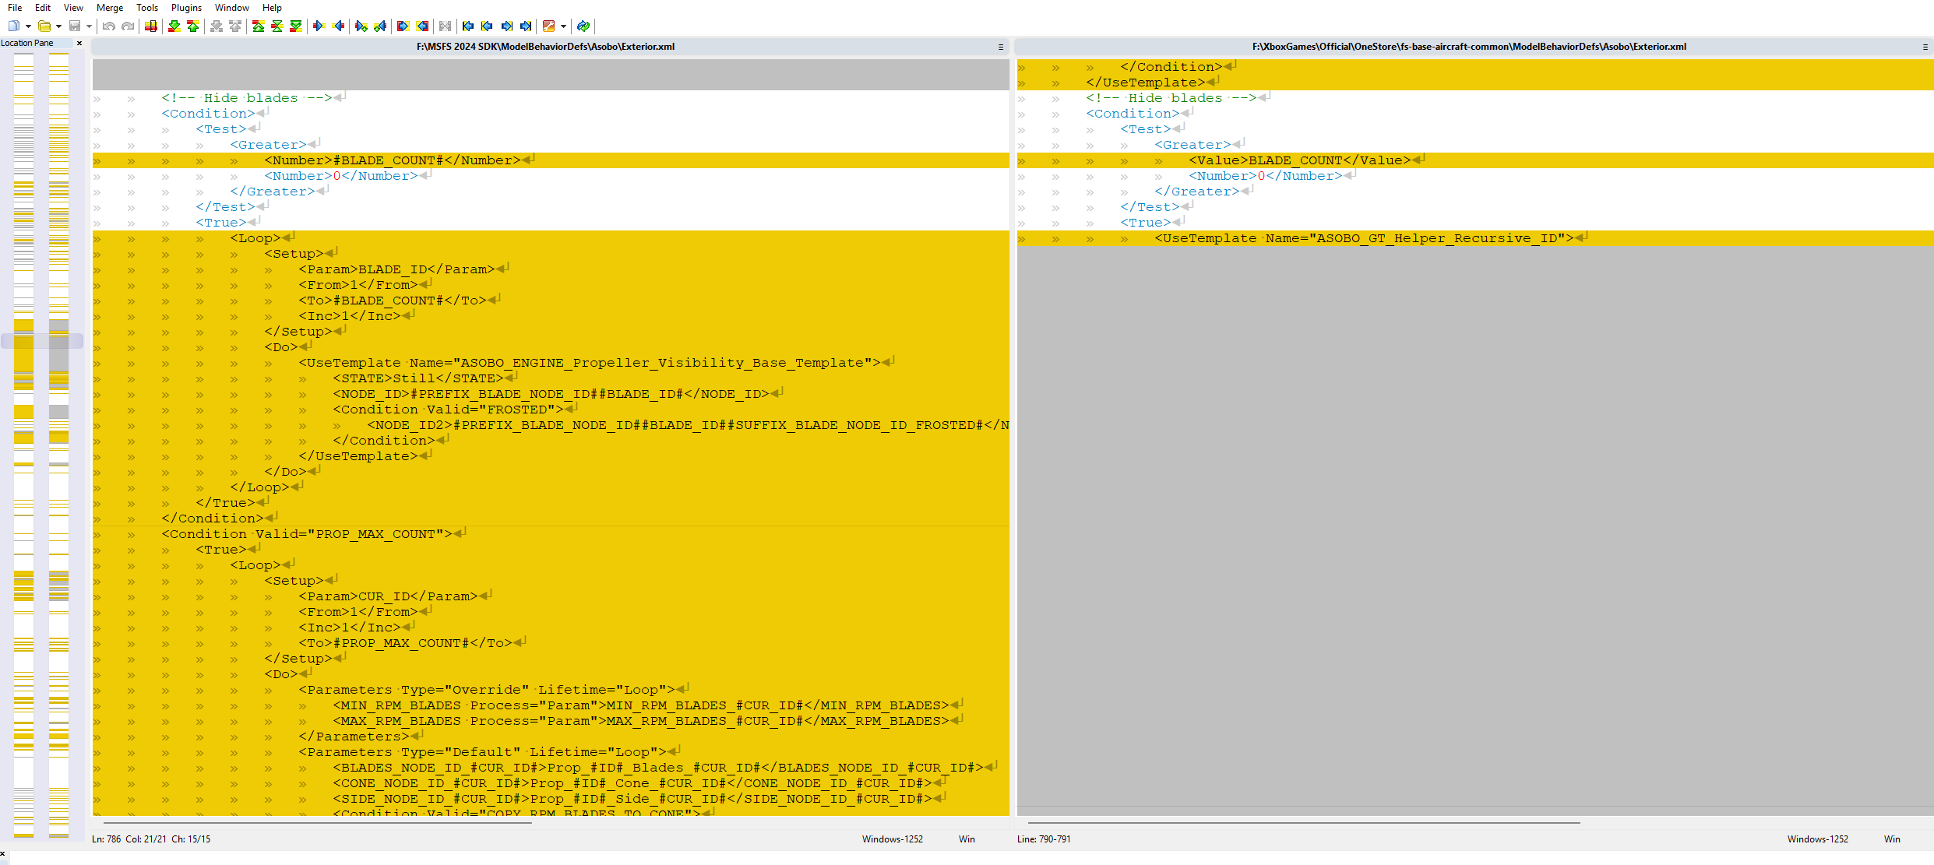Click the right pane horizontal scrollbar thumb
1934x865 pixels.
(1304, 822)
